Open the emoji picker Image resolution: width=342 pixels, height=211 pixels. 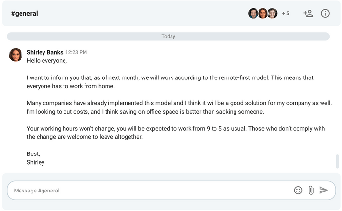tap(298, 190)
